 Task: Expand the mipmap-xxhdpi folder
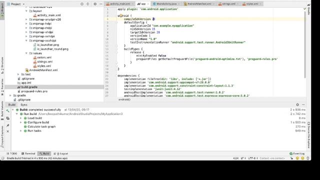pos(26,36)
